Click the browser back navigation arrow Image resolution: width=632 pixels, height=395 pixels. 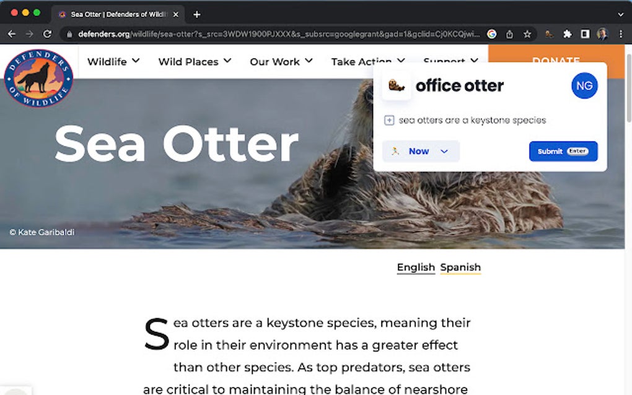pyautogui.click(x=12, y=35)
